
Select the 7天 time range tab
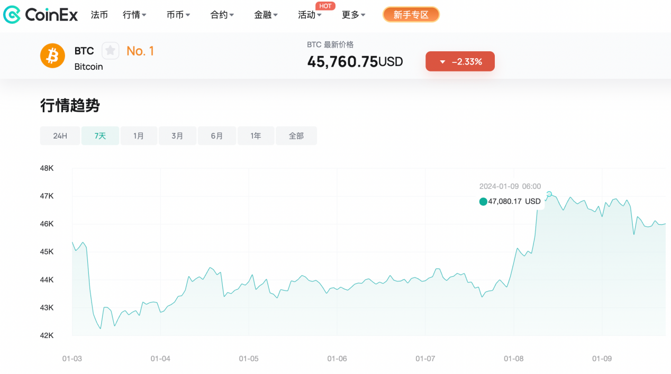100,136
